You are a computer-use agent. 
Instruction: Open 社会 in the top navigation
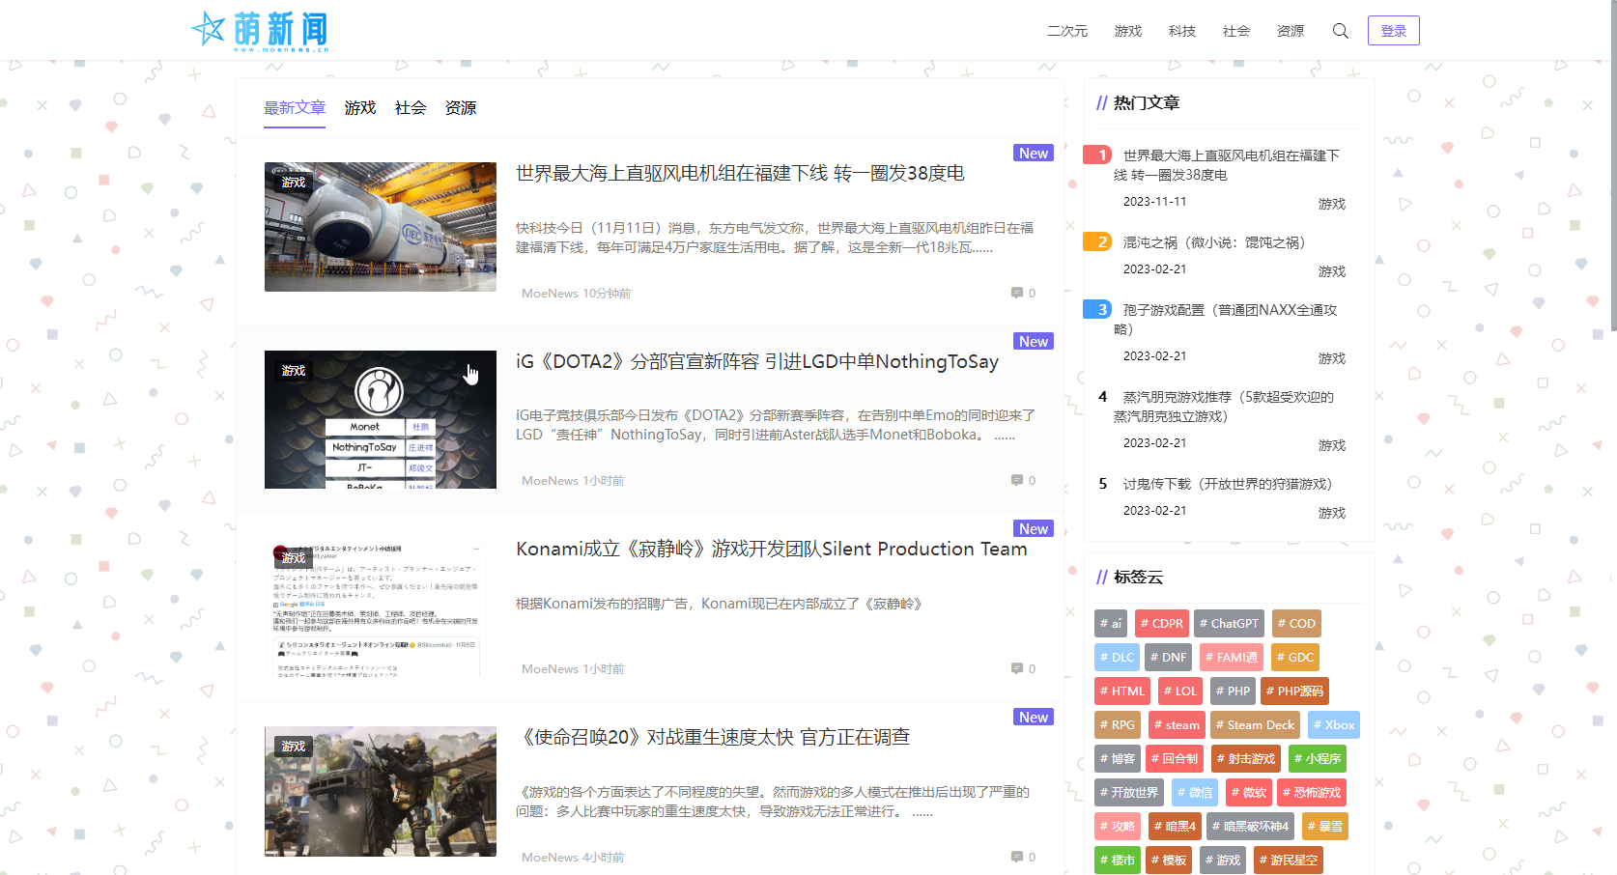click(1236, 31)
